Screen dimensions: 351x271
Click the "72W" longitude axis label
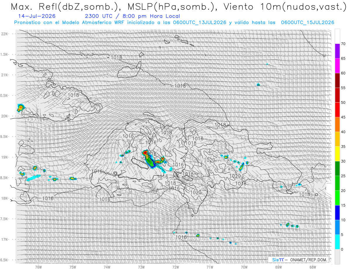click(175, 267)
